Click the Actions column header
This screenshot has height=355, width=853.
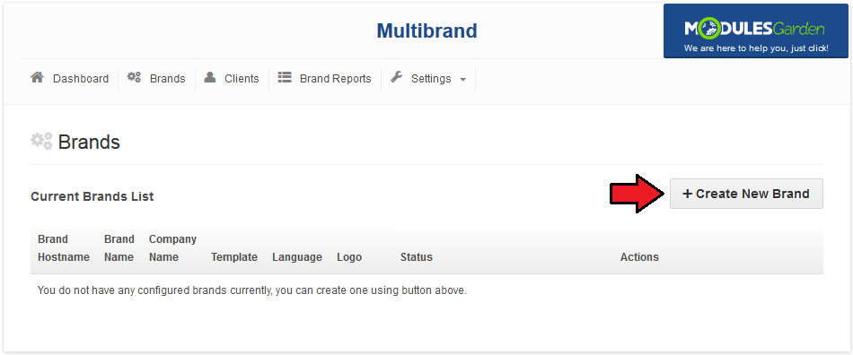(639, 257)
